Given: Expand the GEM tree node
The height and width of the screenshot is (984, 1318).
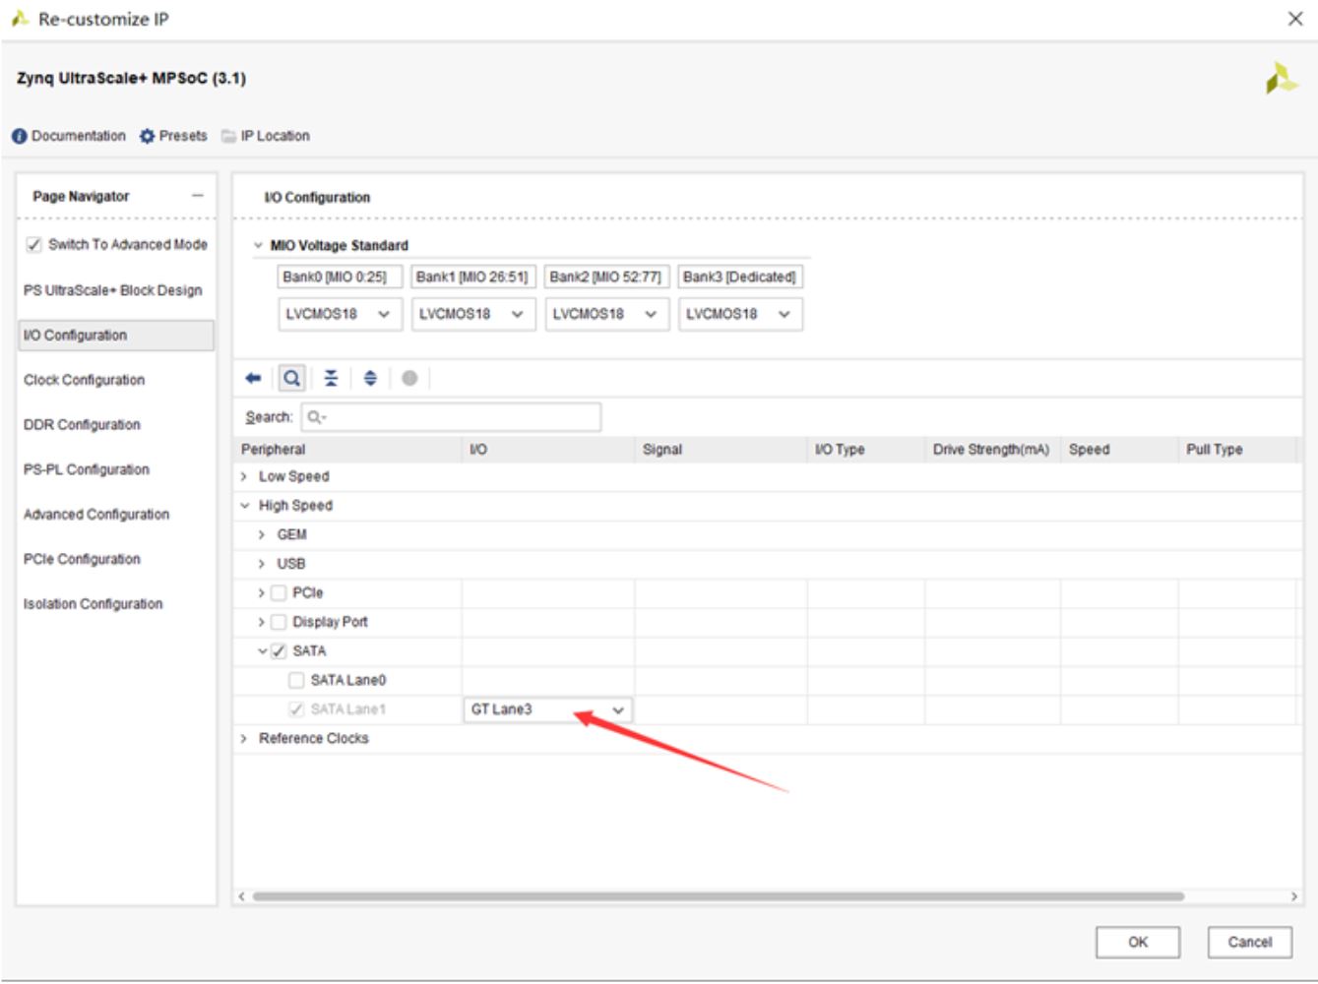Looking at the screenshot, I should [x=261, y=534].
